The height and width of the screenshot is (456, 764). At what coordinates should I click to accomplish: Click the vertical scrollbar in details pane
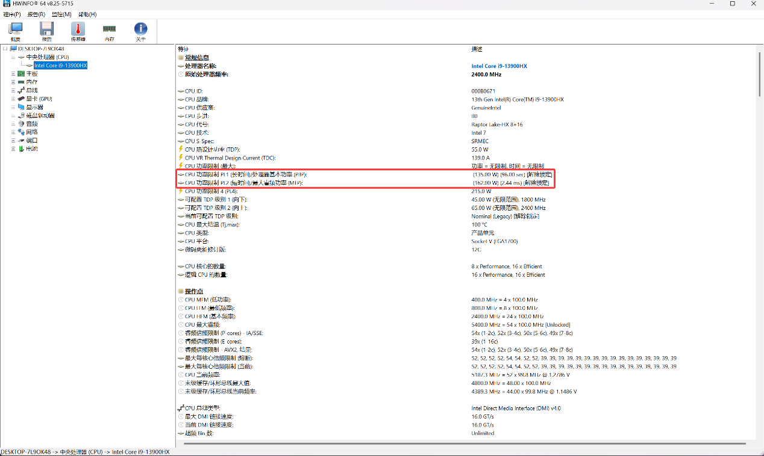(x=760, y=241)
